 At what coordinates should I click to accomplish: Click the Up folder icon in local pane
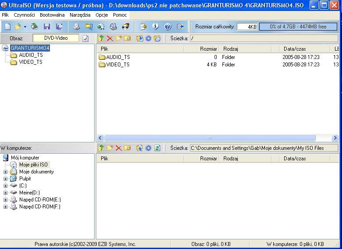click(x=101, y=148)
